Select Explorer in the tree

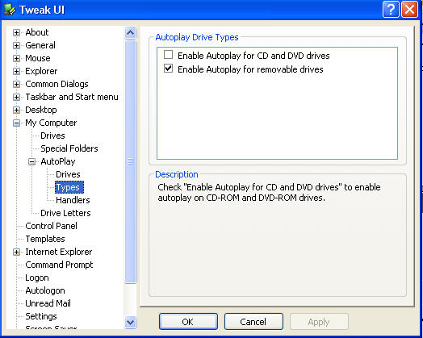point(41,71)
